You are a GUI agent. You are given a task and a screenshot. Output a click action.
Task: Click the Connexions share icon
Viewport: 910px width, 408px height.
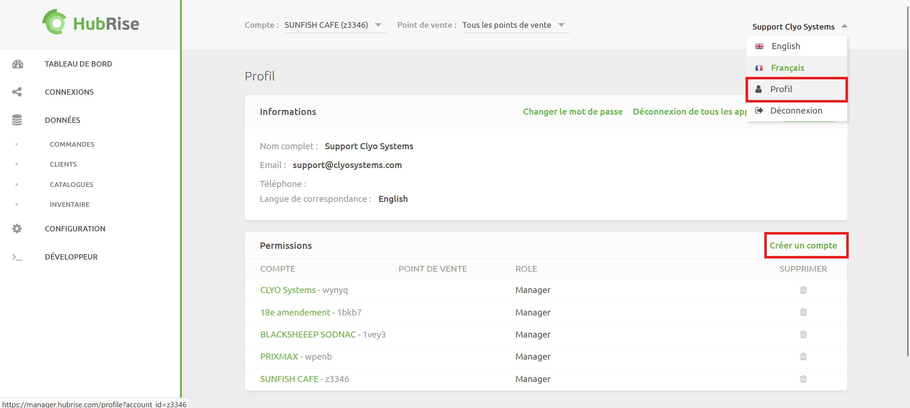(17, 92)
